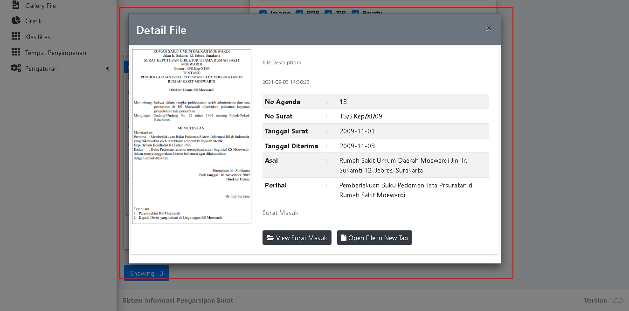Open Gallery File using its image icon
The image size is (629, 311).
tap(15, 5)
